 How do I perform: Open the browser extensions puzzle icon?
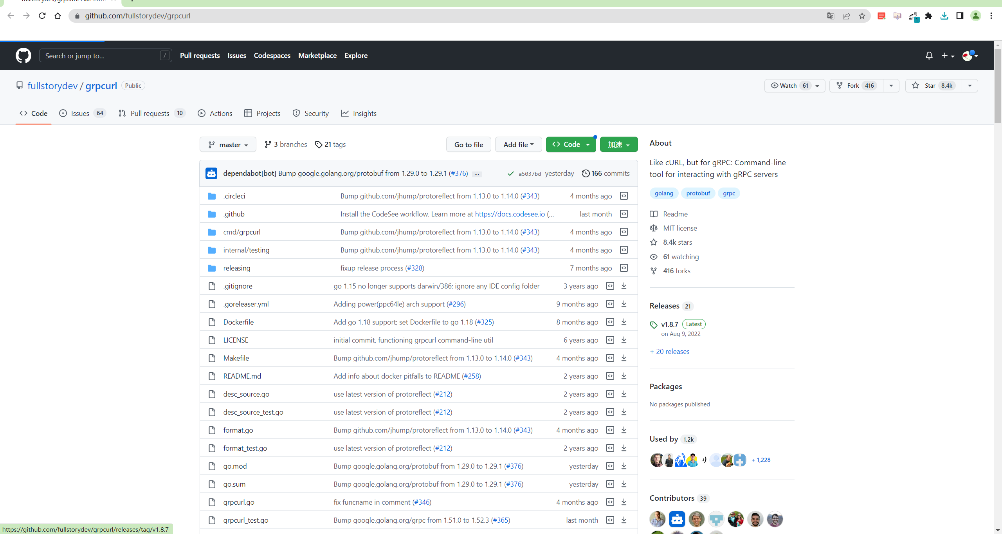tap(928, 16)
